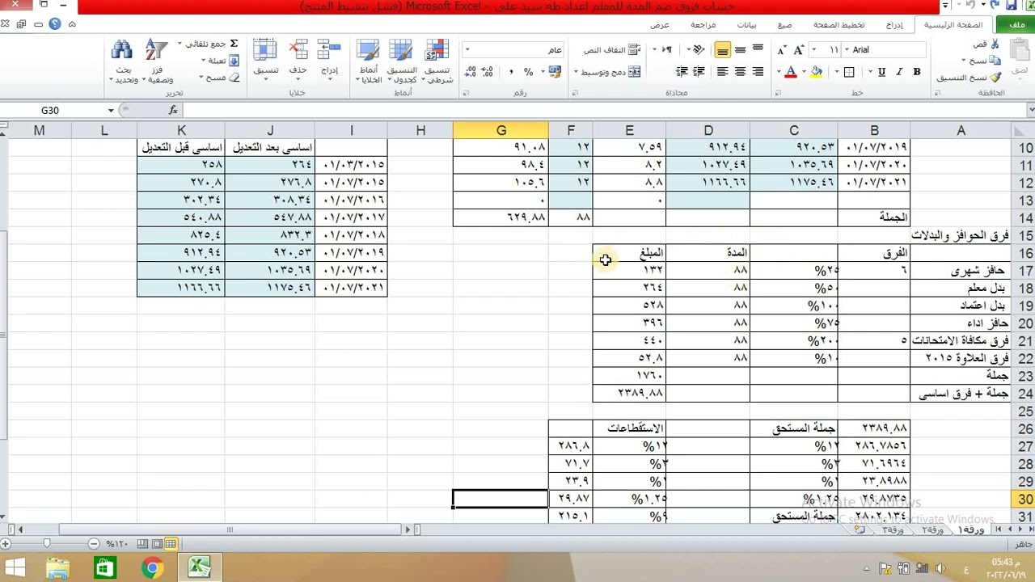Image resolution: width=1035 pixels, height=582 pixels.
Task: Open Conditional Formatting (تنسيق شرطي)
Action: click(x=437, y=61)
